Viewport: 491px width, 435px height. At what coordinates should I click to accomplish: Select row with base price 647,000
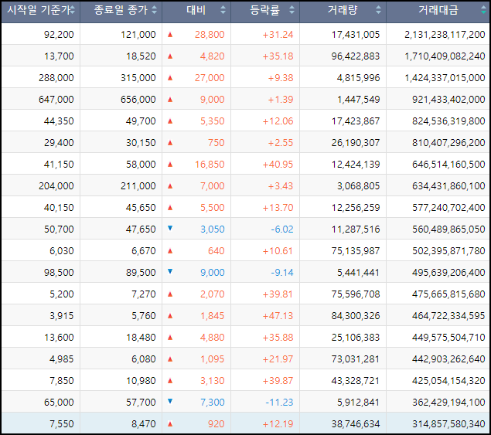click(246, 99)
